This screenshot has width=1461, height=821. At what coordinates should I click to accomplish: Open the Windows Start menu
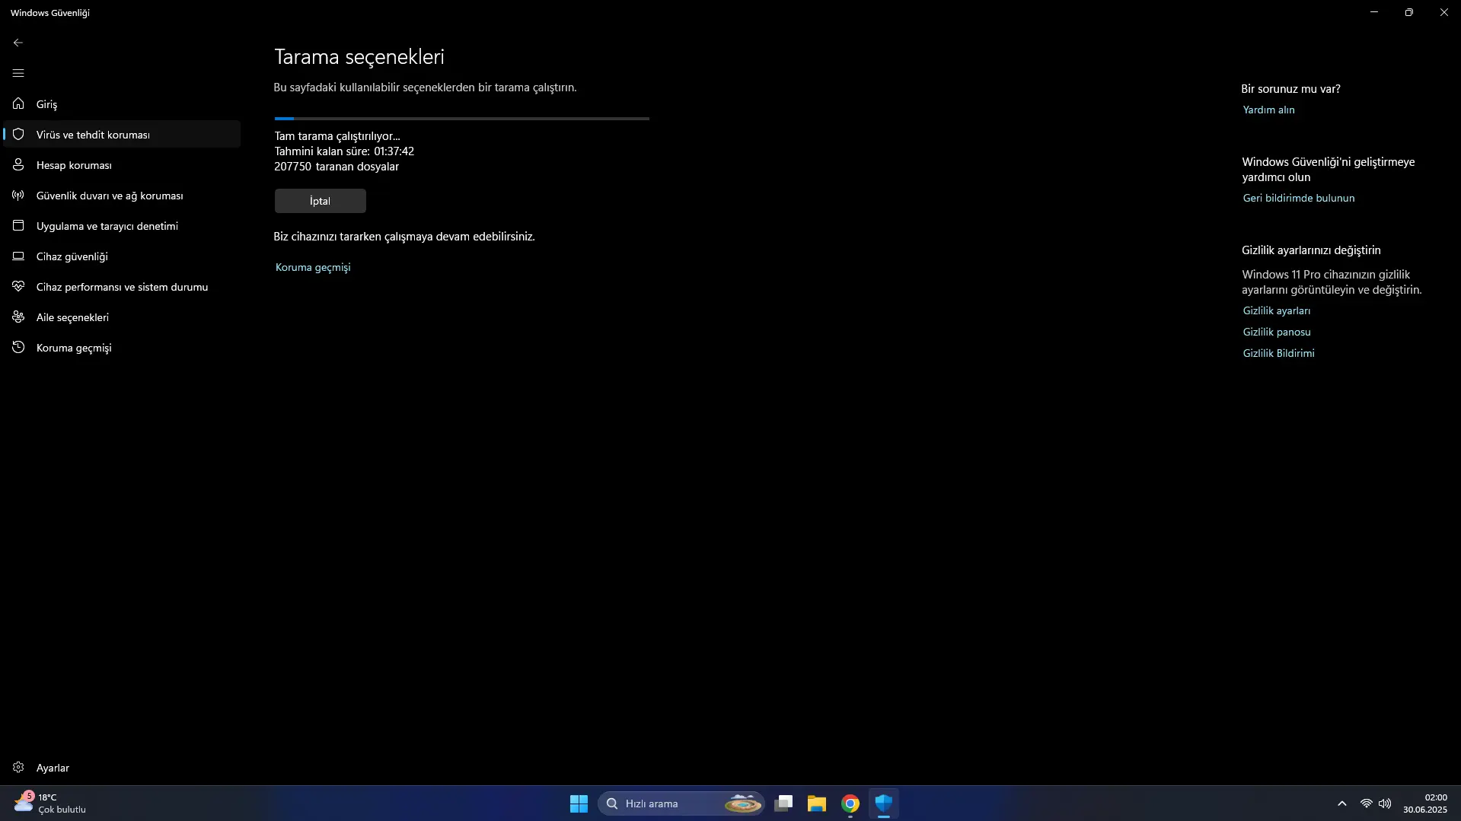579,803
